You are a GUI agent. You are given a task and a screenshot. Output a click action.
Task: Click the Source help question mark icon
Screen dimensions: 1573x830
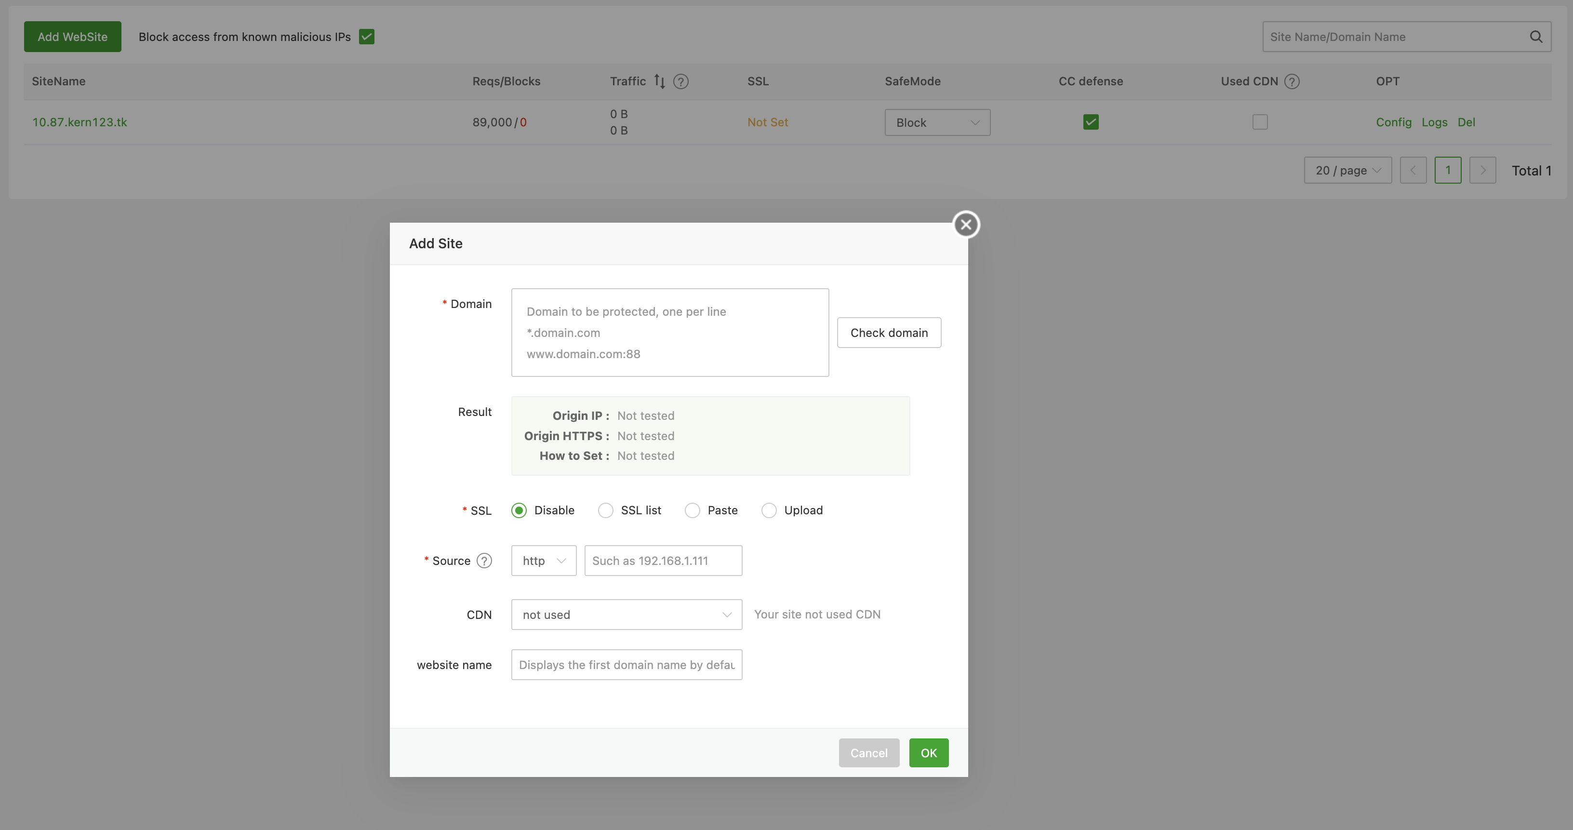[x=484, y=561]
